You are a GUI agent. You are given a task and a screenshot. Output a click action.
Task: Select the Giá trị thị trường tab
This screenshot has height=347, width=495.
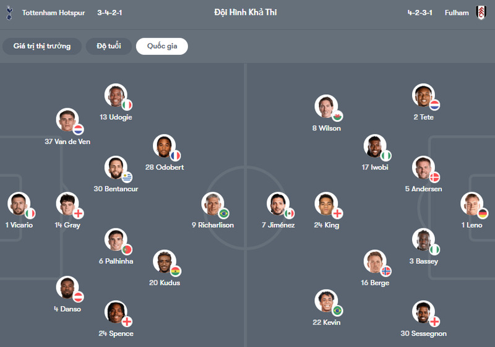tap(42, 46)
